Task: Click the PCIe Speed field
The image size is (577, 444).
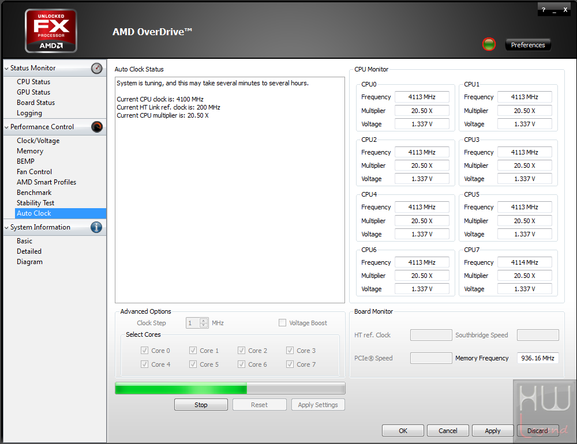Action: click(x=431, y=358)
